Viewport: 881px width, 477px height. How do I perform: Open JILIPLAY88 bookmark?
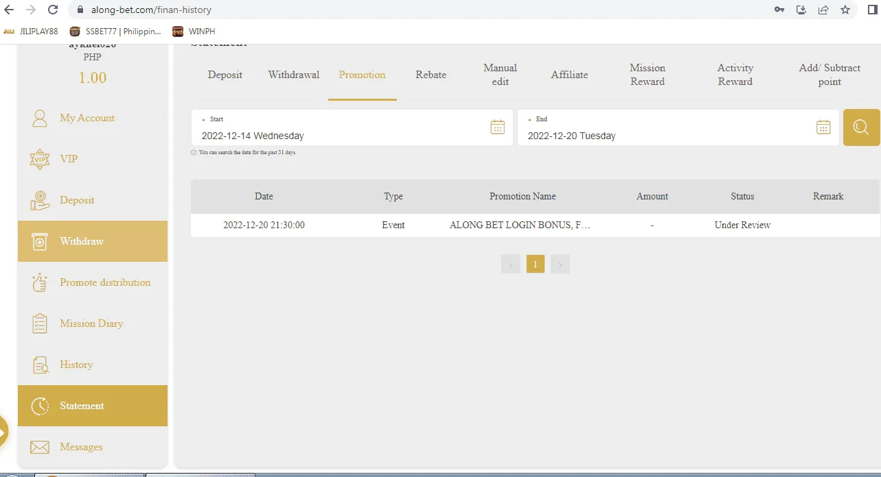point(31,31)
